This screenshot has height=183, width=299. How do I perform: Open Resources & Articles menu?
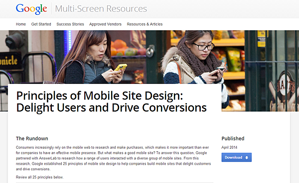(x=145, y=24)
